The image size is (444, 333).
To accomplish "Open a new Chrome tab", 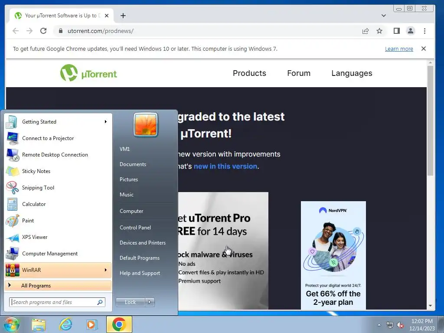I will click(x=123, y=16).
